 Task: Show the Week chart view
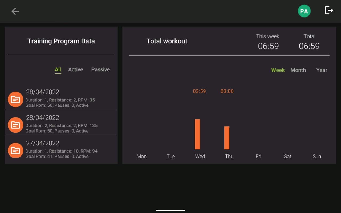point(278,70)
